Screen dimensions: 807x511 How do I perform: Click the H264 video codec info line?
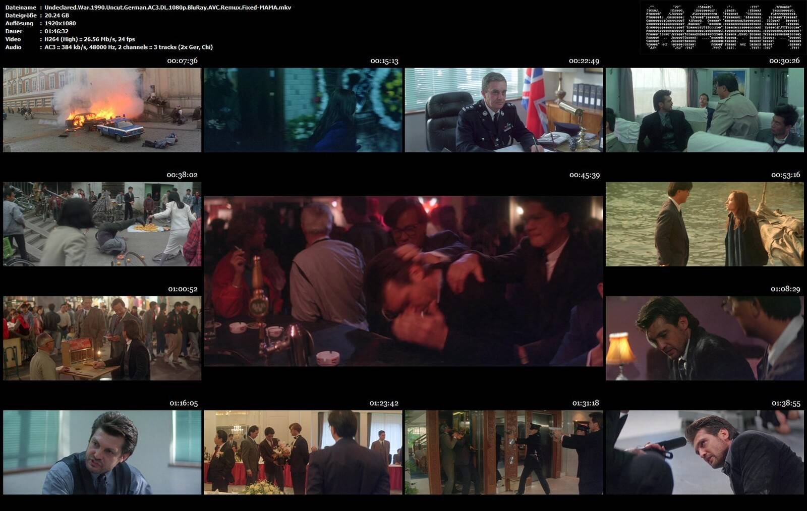pyautogui.click(x=90, y=39)
